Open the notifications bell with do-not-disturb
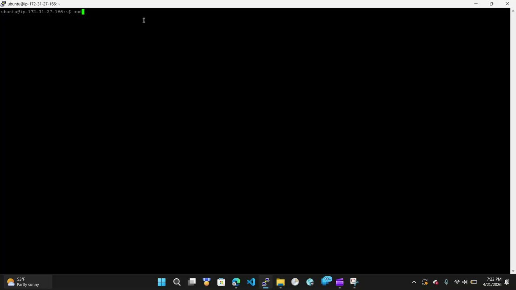The height and width of the screenshot is (290, 516). [507, 282]
